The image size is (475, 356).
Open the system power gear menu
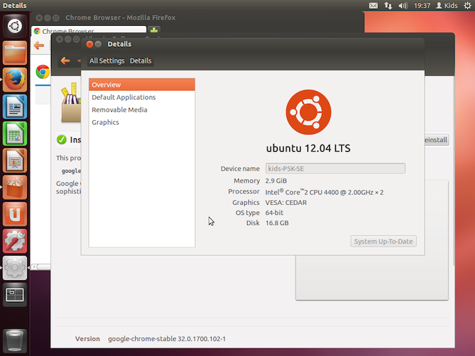[x=468, y=5]
